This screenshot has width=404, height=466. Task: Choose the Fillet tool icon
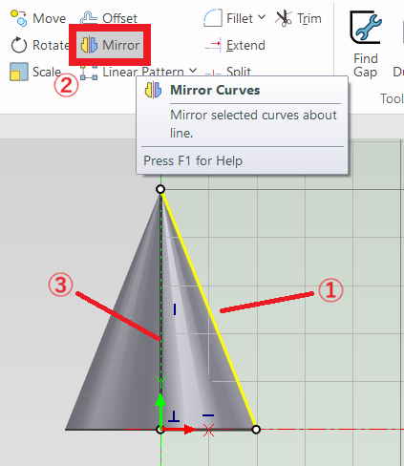213,18
